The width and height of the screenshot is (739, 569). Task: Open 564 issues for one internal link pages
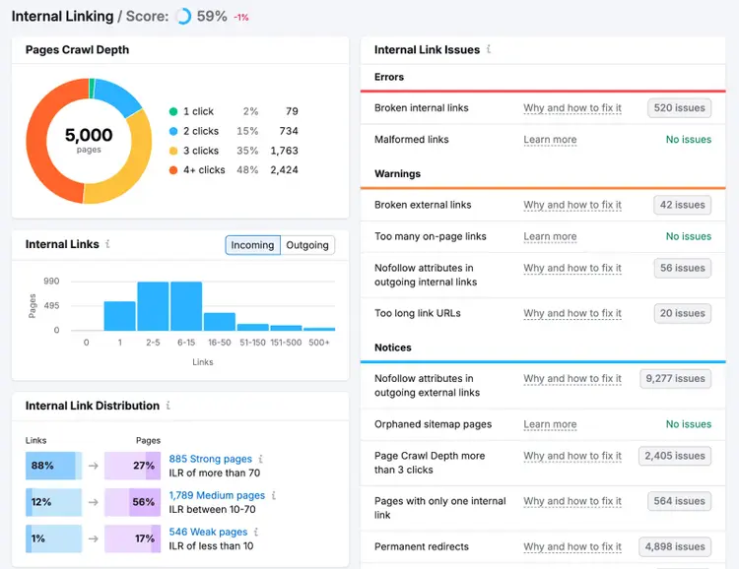pos(679,501)
